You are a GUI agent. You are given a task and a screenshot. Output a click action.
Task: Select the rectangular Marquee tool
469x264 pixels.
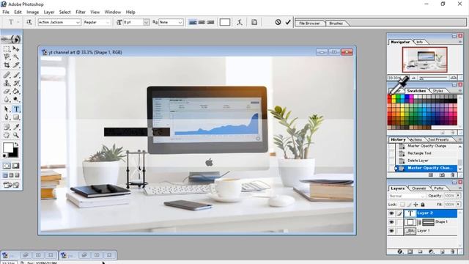(x=7, y=49)
